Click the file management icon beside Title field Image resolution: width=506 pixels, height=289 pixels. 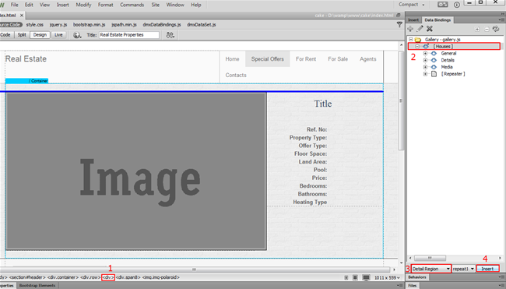click(170, 35)
